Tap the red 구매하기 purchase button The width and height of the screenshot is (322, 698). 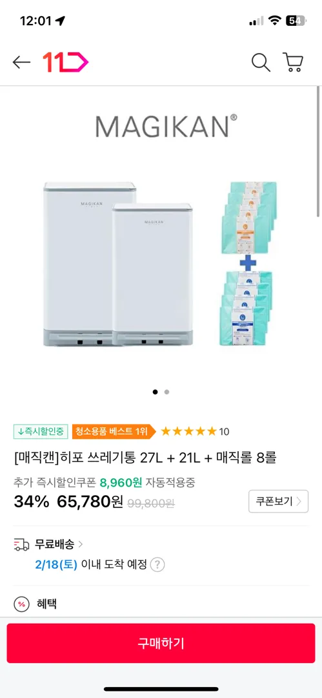161,643
